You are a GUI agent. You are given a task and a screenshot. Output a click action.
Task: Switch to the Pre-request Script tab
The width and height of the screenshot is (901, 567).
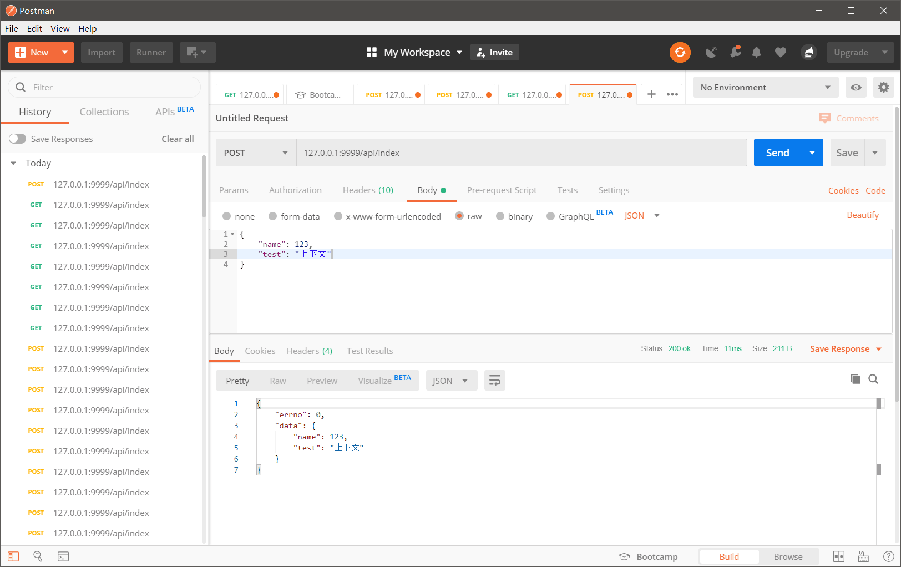click(502, 190)
